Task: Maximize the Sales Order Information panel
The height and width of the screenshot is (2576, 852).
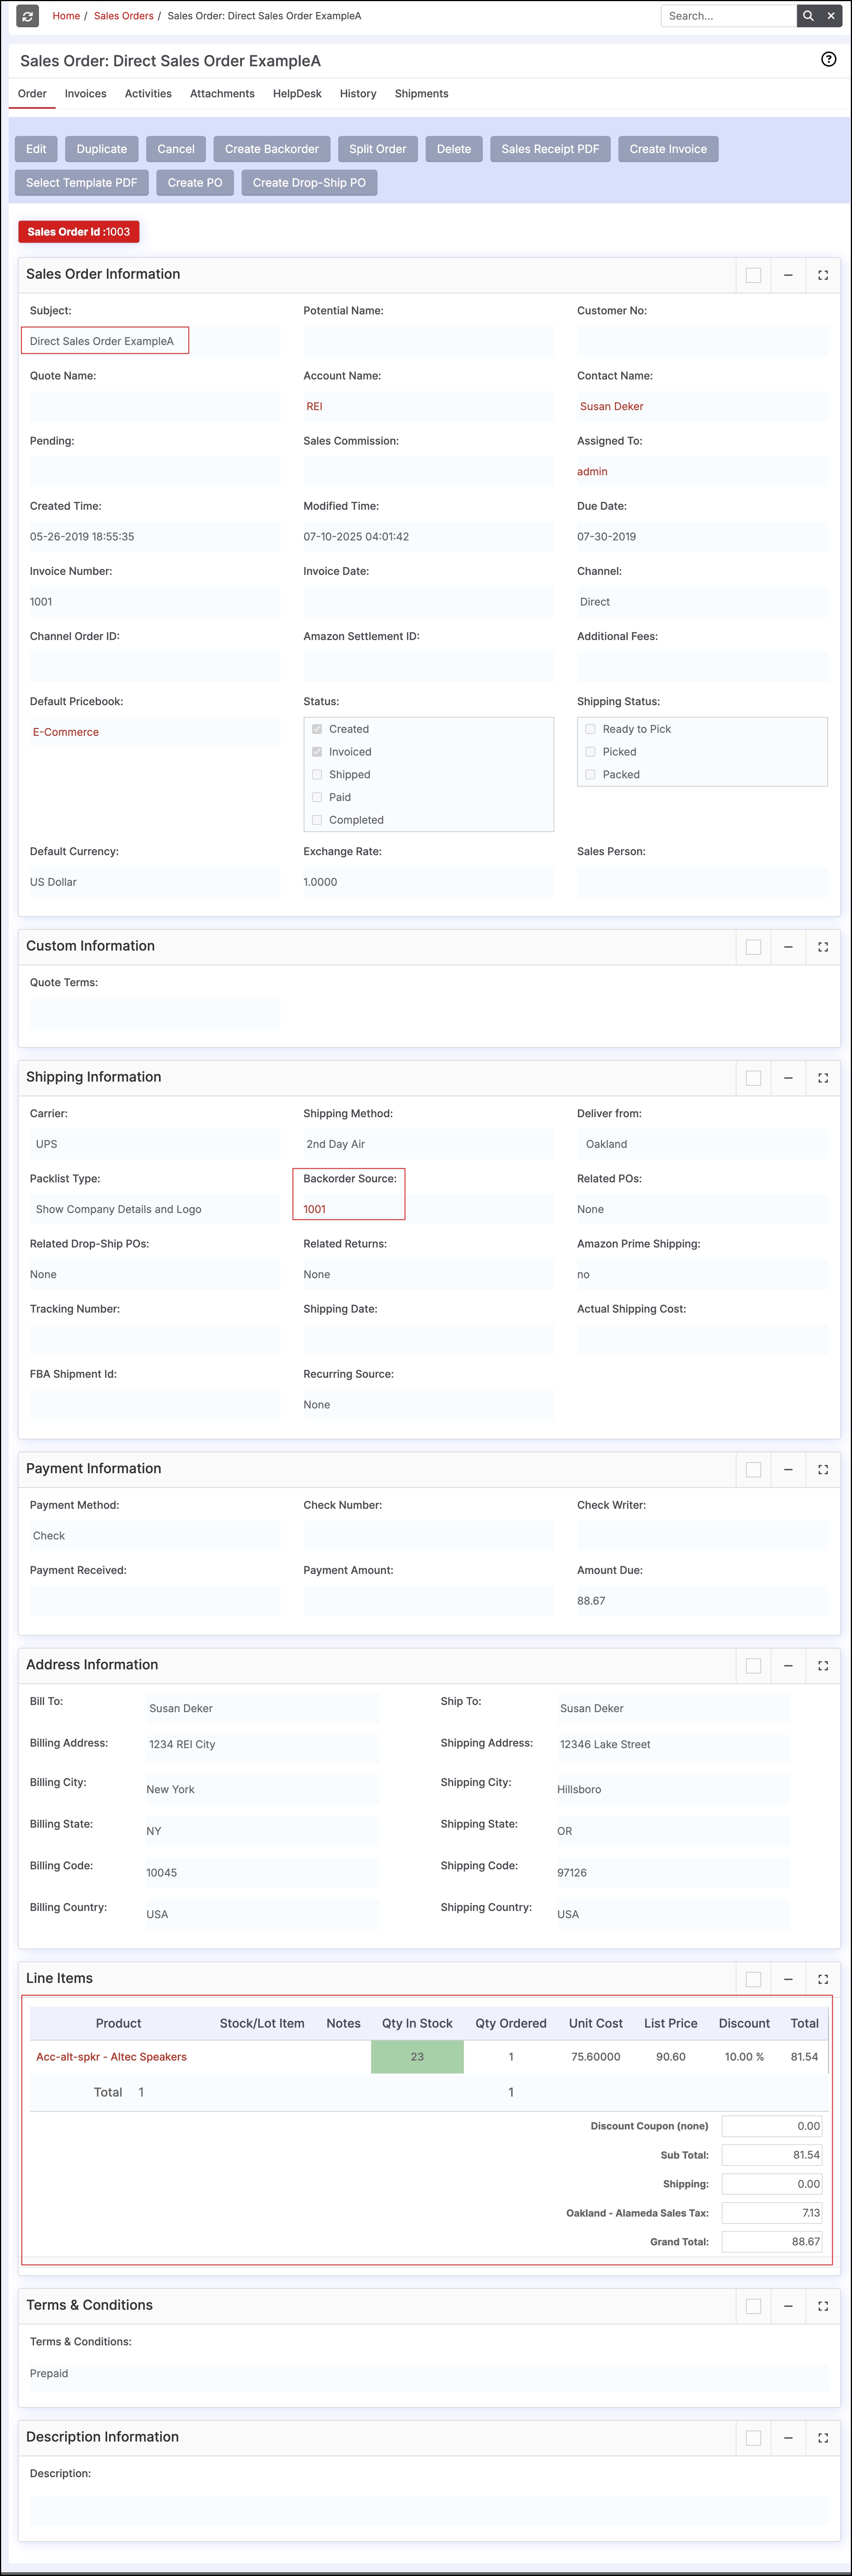Action: pos(823,275)
